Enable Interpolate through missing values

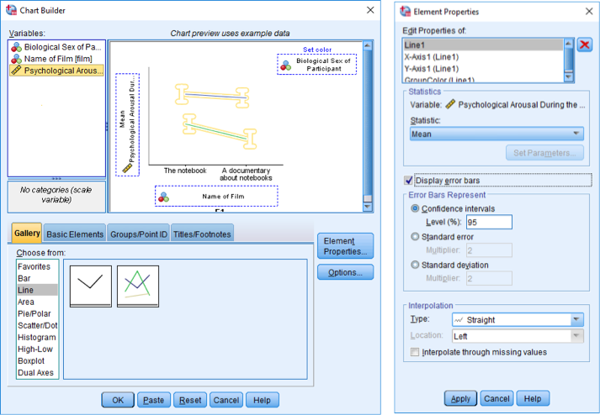(415, 352)
